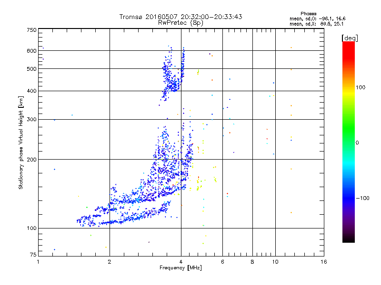Click the subtitle 'RwPretec (8p)'
381x285 pixels.
point(180,23)
